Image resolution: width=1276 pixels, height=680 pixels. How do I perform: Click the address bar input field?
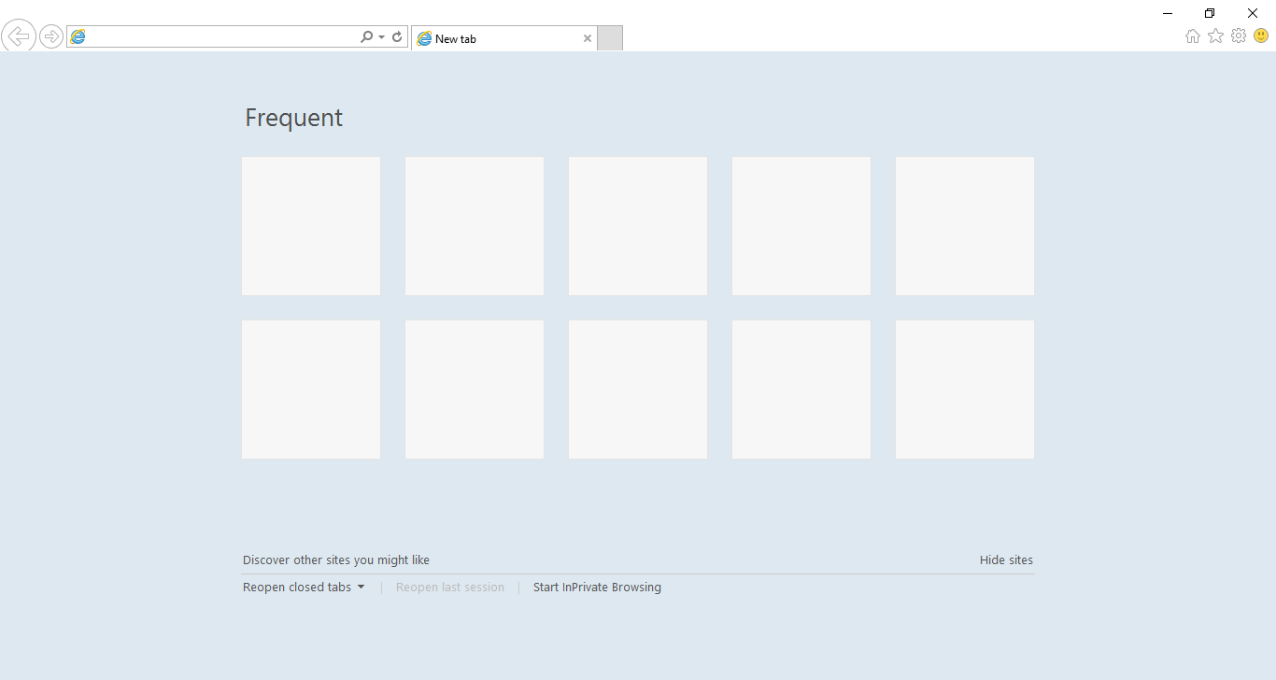(221, 36)
